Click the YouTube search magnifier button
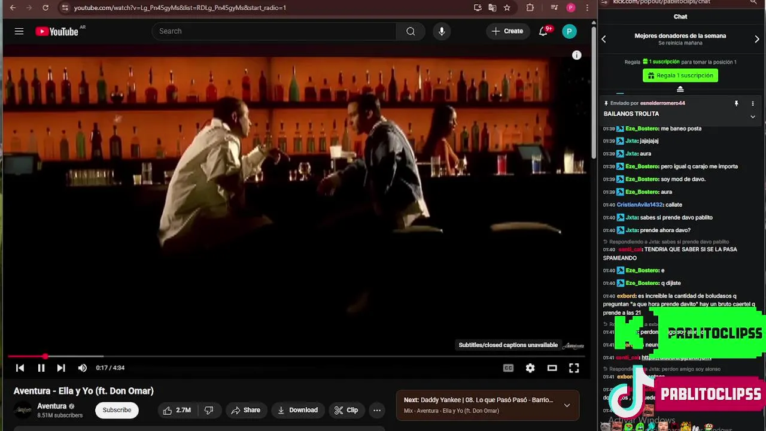This screenshot has width=766, height=431. (x=411, y=31)
